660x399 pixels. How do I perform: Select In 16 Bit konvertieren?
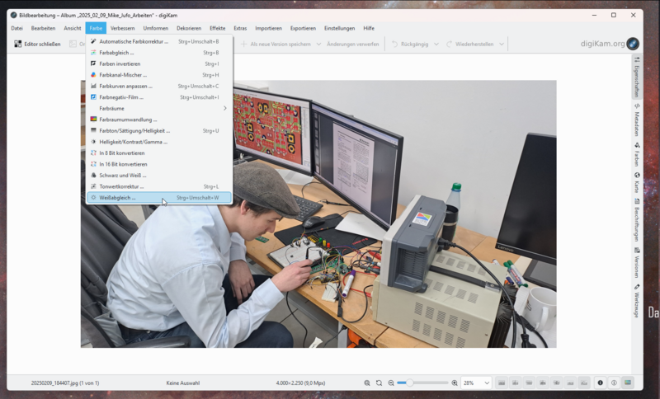click(x=159, y=164)
